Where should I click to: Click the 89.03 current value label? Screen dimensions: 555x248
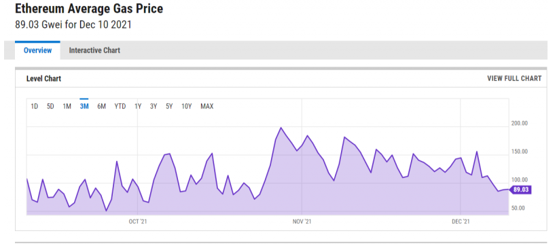[x=520, y=190]
